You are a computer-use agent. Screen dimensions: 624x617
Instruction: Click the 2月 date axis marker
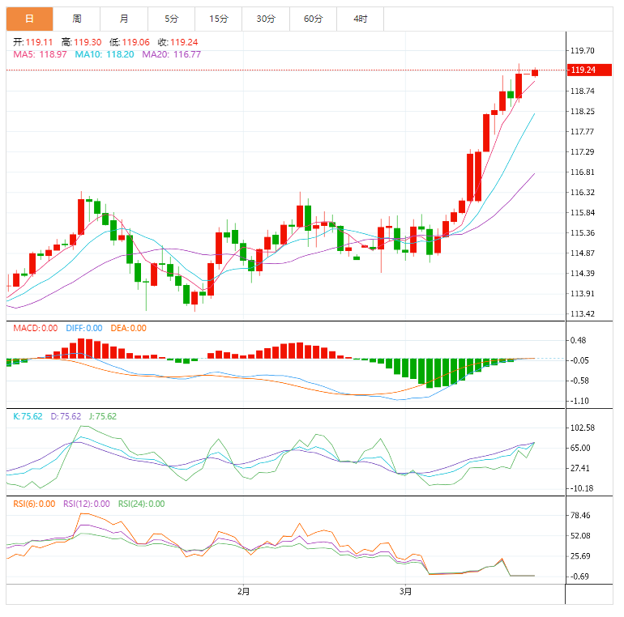[244, 592]
